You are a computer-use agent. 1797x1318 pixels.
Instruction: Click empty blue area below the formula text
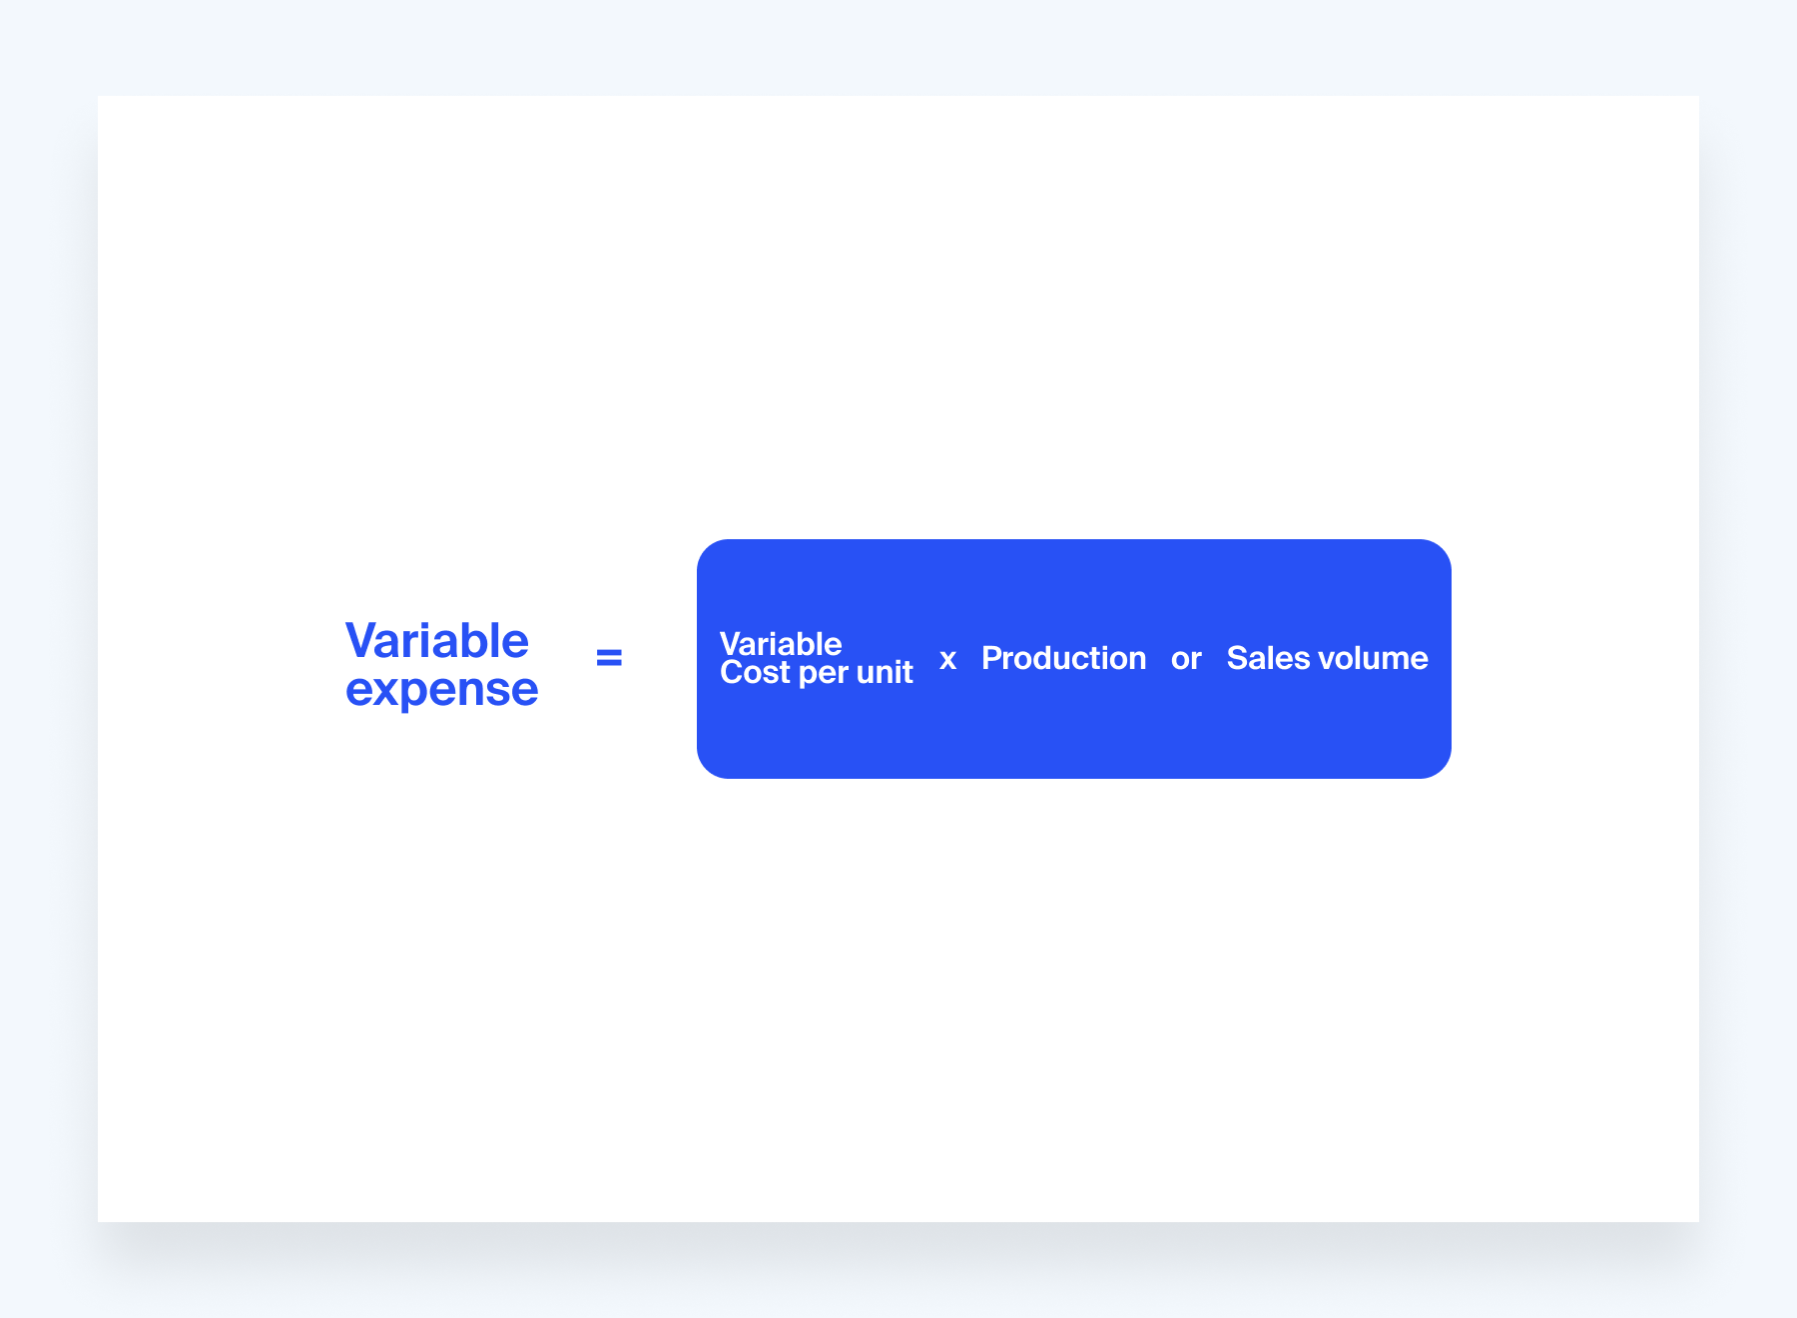point(1073,734)
